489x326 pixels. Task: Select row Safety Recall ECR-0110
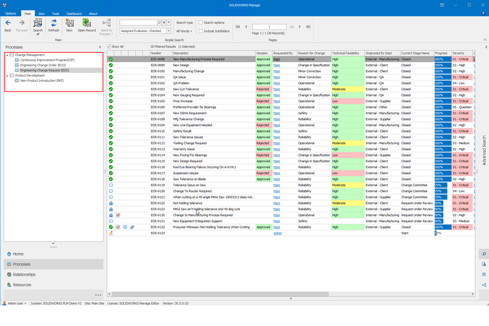coord(291,131)
